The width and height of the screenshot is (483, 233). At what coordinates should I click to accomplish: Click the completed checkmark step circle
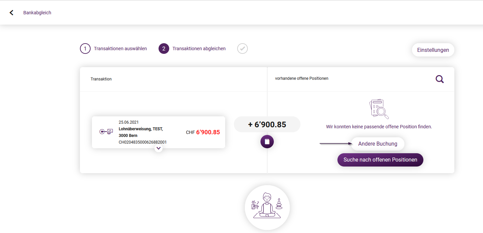(242, 49)
